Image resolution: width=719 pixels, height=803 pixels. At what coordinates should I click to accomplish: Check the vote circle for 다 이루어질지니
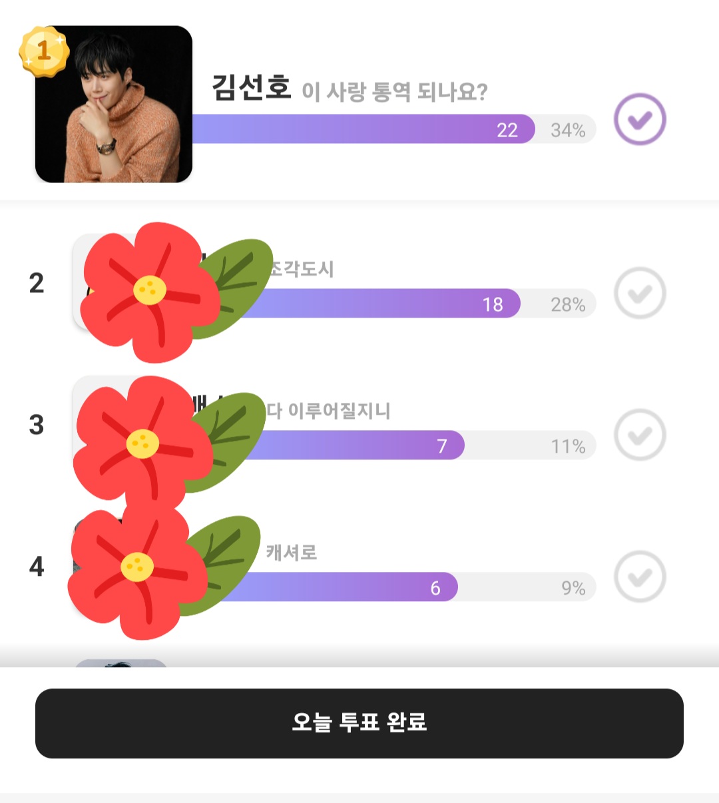639,435
